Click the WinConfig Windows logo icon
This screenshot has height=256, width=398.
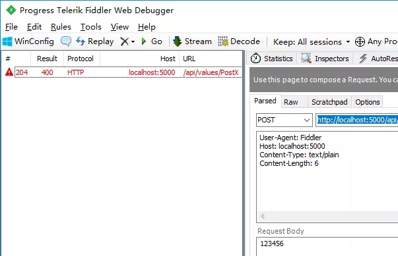coord(7,41)
